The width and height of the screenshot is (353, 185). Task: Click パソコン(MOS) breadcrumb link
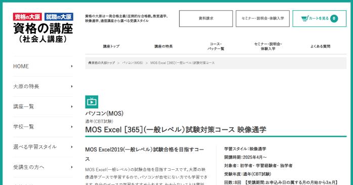point(133,63)
